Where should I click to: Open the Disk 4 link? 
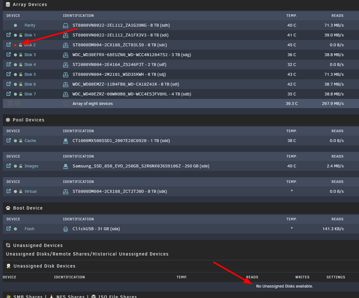30,65
